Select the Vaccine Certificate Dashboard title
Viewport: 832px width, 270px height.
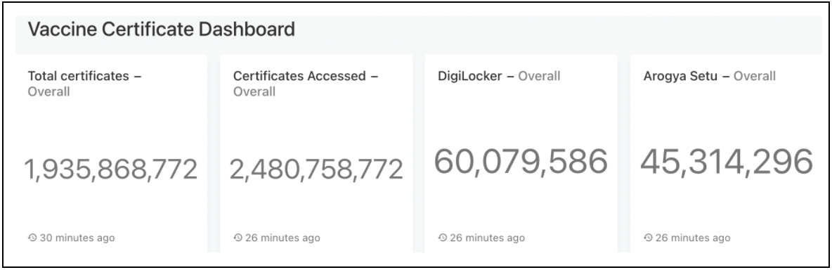pyautogui.click(x=162, y=29)
